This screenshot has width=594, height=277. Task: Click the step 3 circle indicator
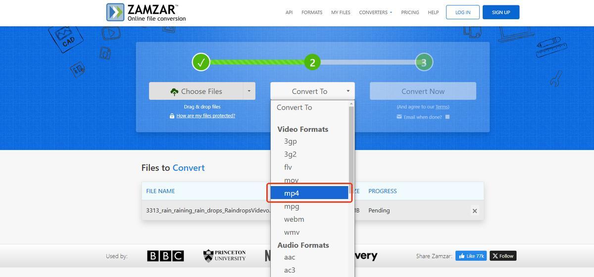[424, 62]
